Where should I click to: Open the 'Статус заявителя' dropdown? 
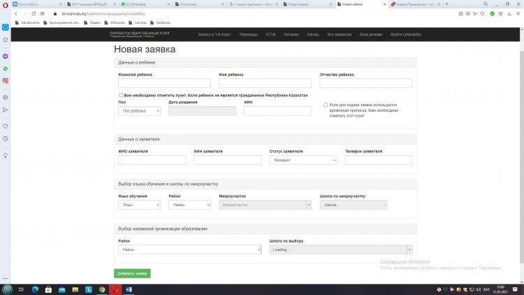pos(303,160)
